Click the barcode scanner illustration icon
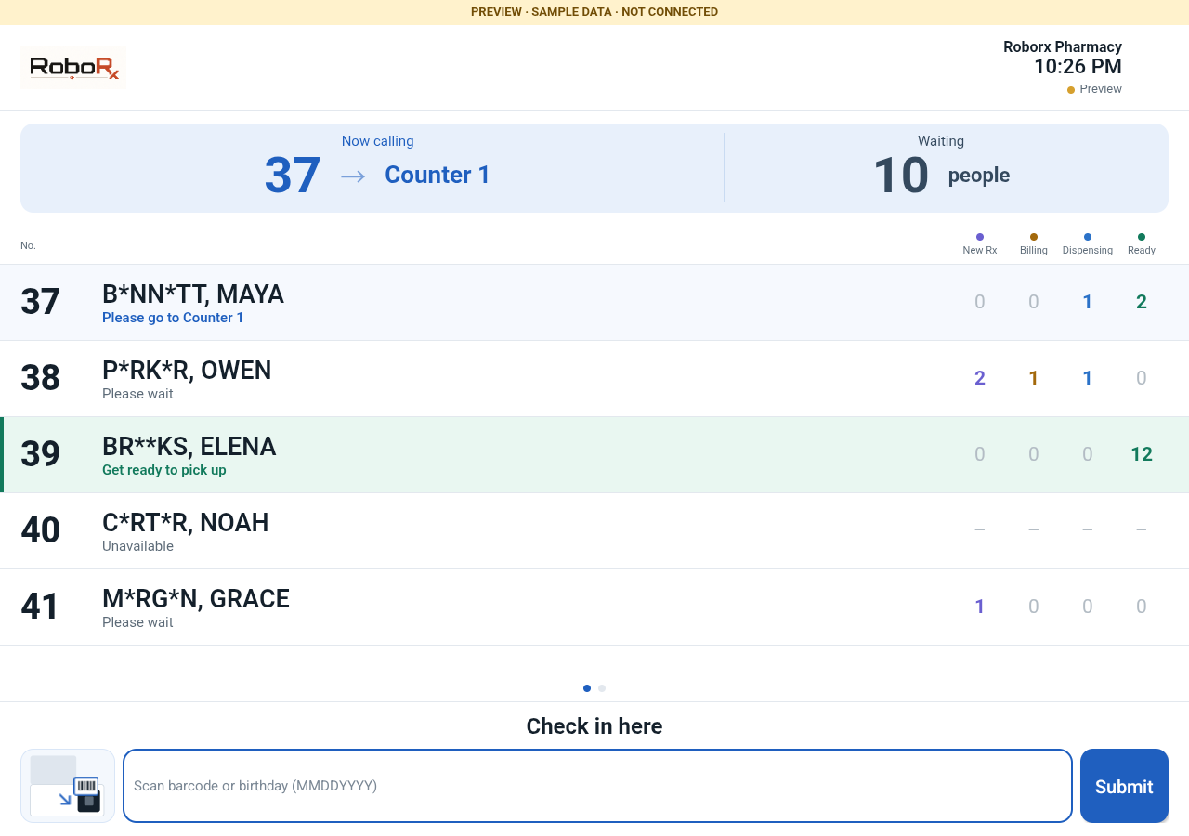The image size is (1189, 836). coord(68,786)
